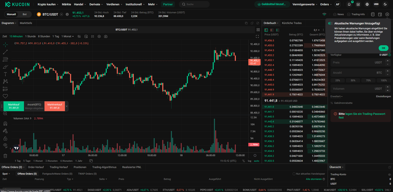Click the stay-in-drawing-mode pencil lock icon
Screen dimensions: 393x192
[x=5, y=131]
